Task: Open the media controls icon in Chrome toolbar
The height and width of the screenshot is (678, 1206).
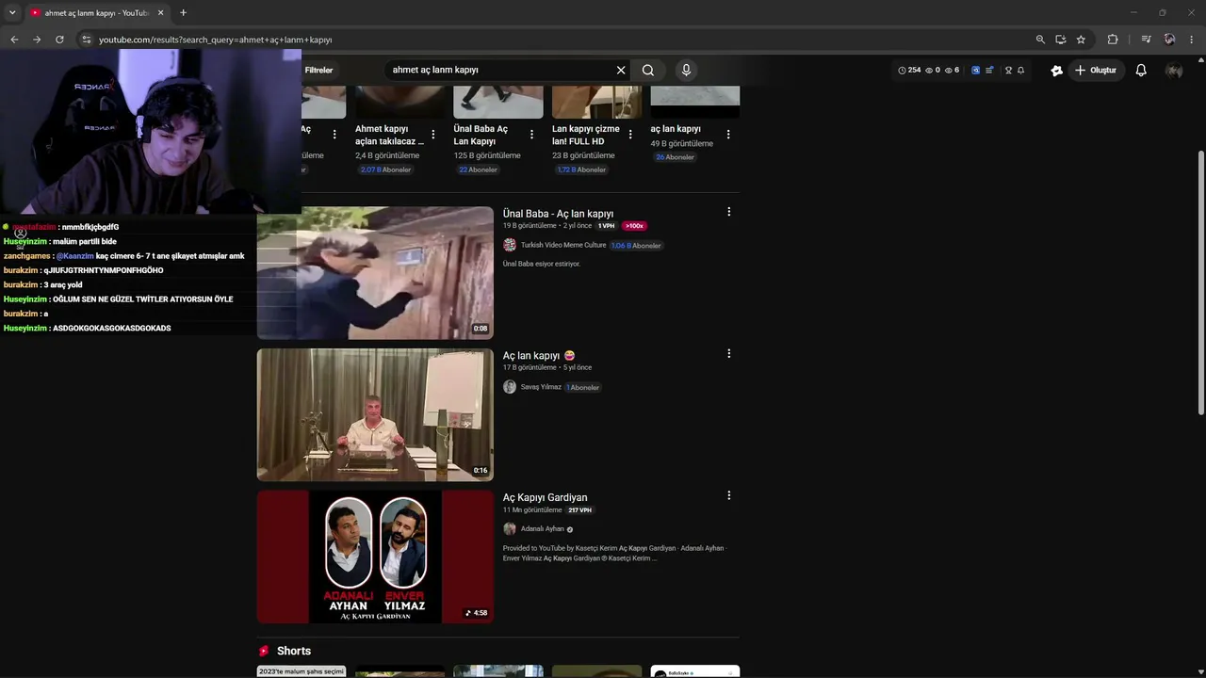Action: [x=1146, y=40]
